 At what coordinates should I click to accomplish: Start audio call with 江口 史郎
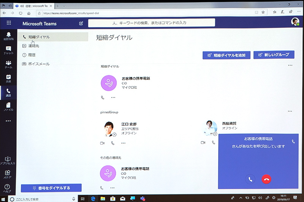coord(112,143)
